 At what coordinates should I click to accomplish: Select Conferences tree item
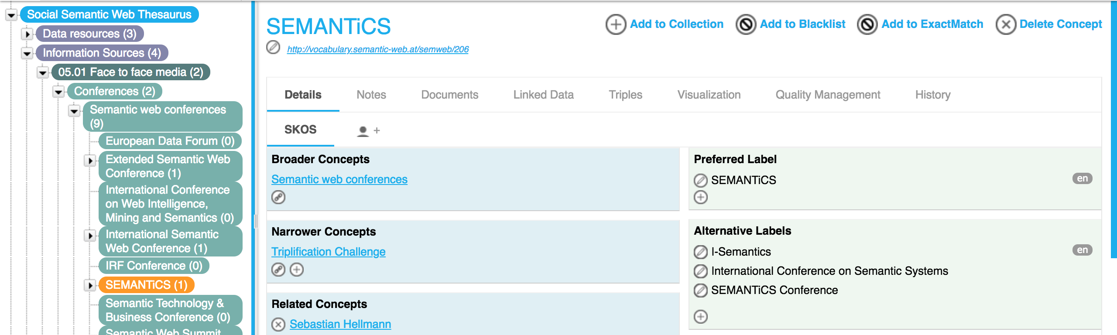(114, 91)
